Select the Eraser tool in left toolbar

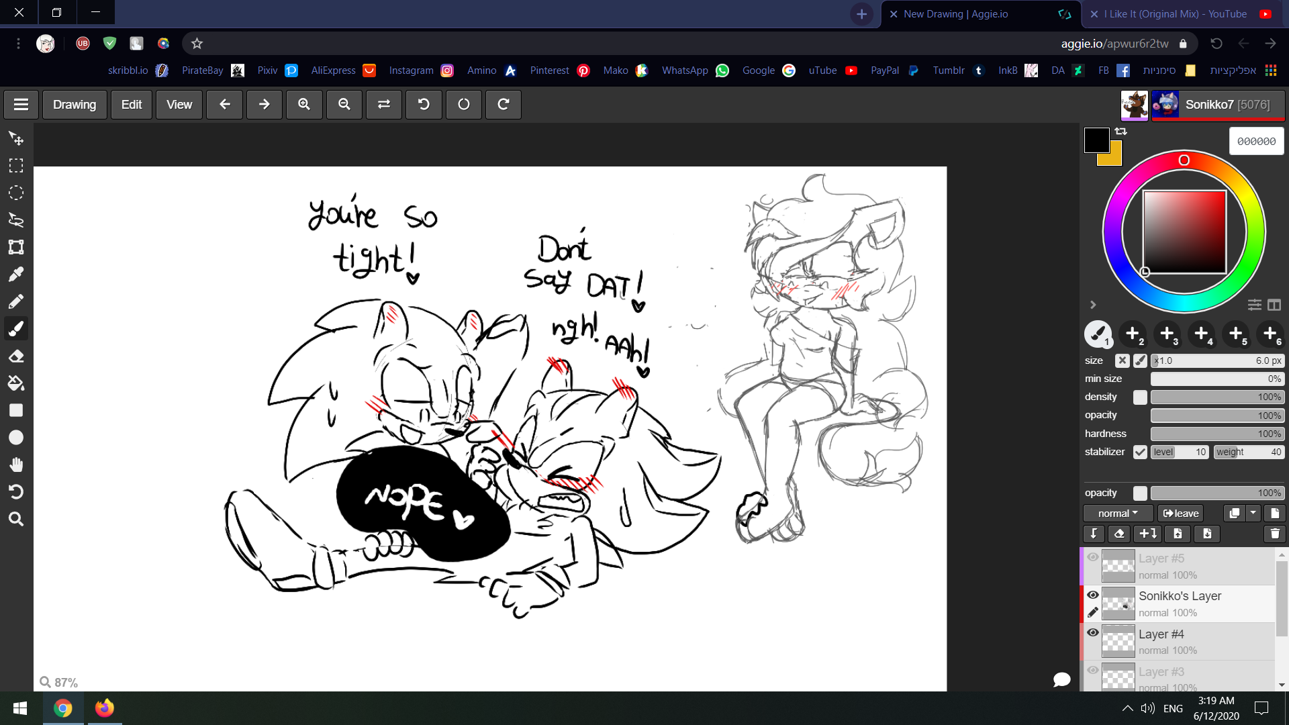(16, 356)
